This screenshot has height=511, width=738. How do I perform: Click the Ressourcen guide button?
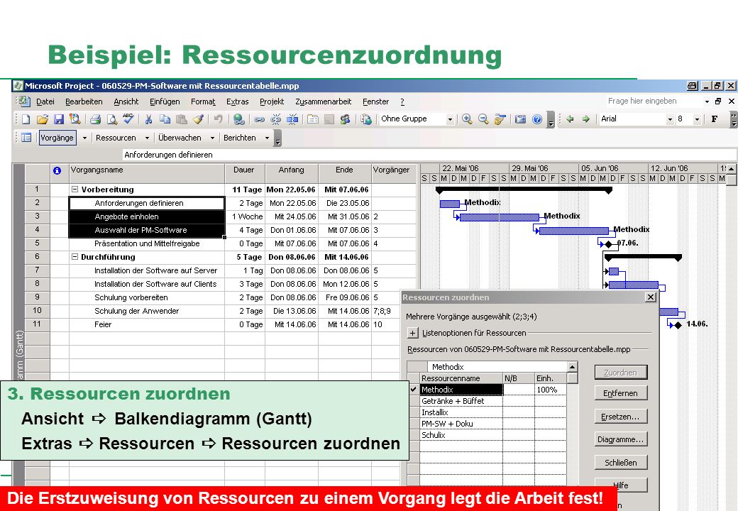click(x=116, y=138)
